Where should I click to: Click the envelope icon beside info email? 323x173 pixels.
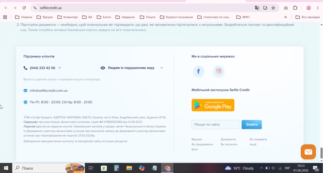(25, 90)
